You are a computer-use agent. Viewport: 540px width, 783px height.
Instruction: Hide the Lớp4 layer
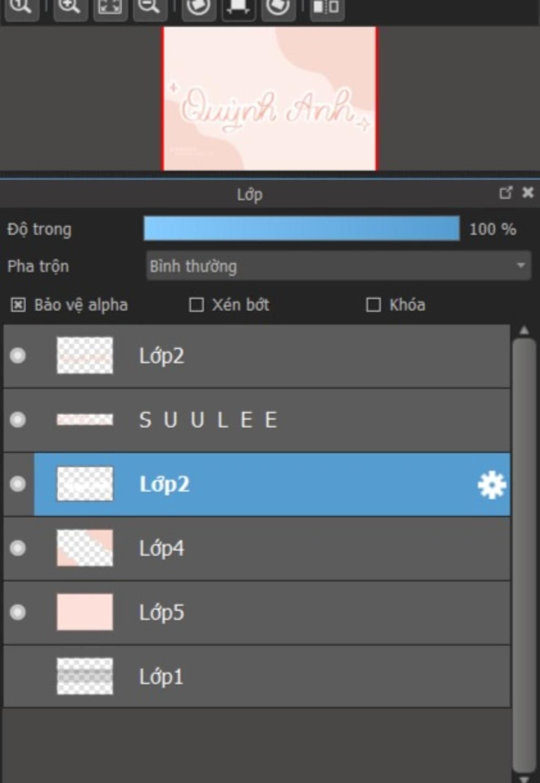18,548
